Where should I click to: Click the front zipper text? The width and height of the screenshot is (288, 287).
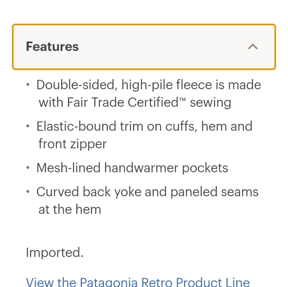tap(72, 144)
